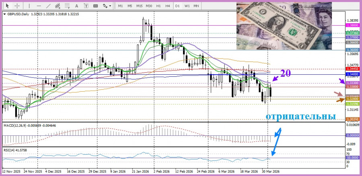Click the 21 Jan 2026 date label

(x=141, y=172)
